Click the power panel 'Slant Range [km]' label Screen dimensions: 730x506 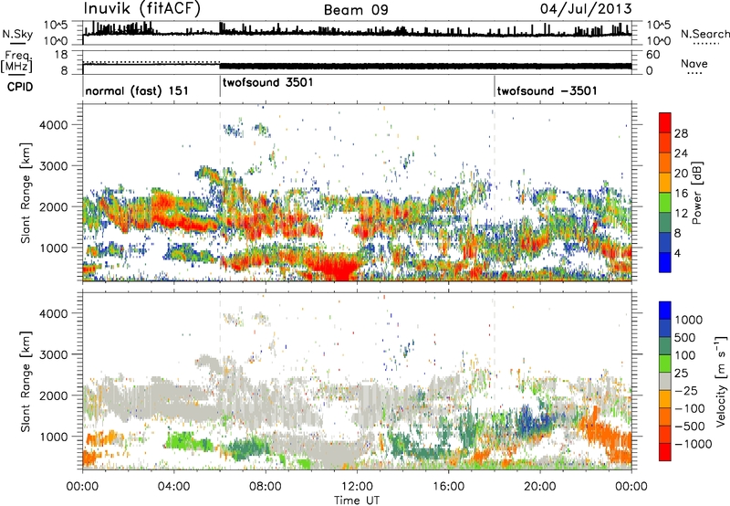point(26,193)
